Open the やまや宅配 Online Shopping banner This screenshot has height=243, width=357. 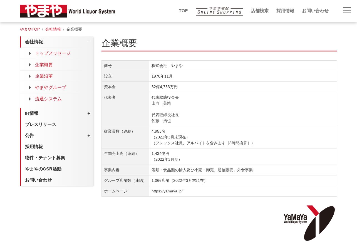coord(219,11)
